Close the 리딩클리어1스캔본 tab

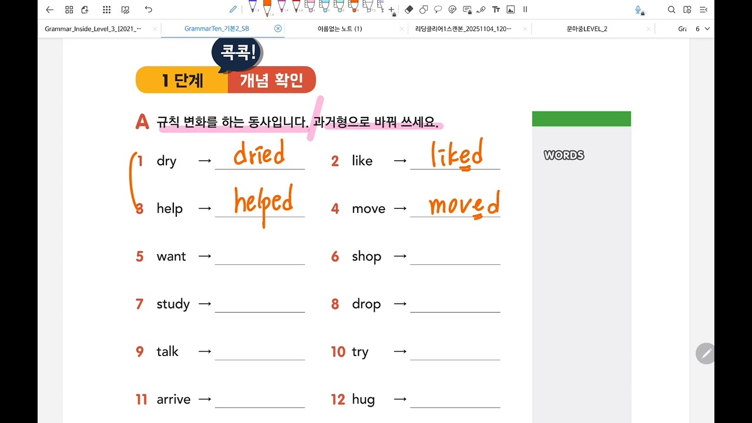pos(525,29)
